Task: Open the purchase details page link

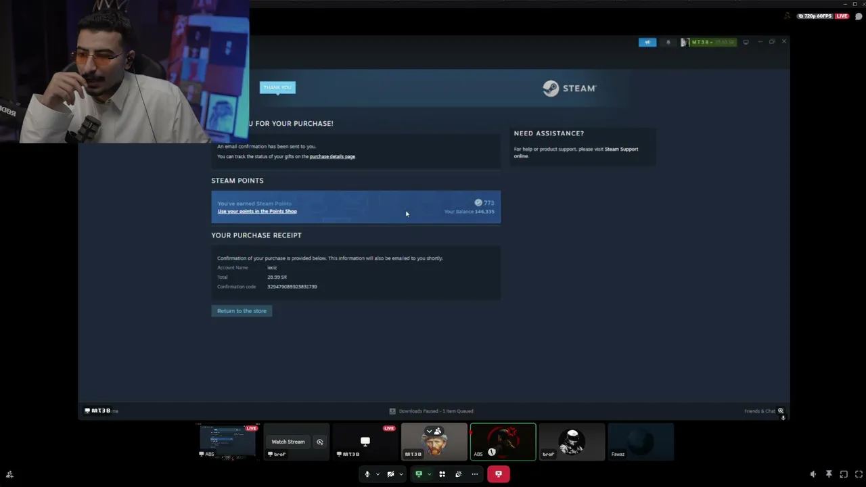Action: [x=332, y=157]
